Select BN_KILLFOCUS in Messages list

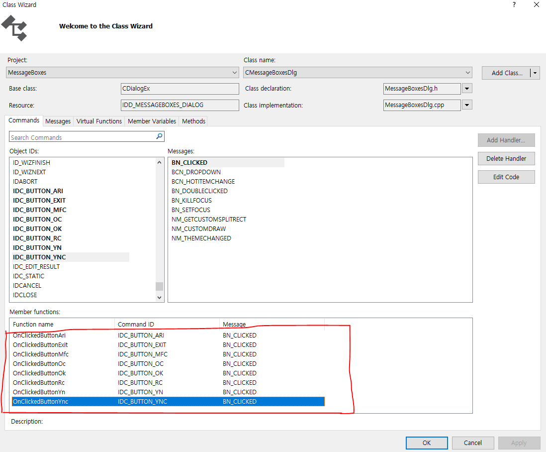pyautogui.click(x=191, y=201)
